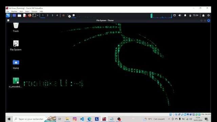Open the Kali applications menu
The width and height of the screenshot is (217, 122).
pyautogui.click(x=8, y=15)
